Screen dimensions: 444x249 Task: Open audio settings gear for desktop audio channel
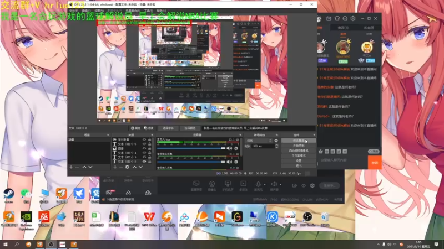[236, 162]
